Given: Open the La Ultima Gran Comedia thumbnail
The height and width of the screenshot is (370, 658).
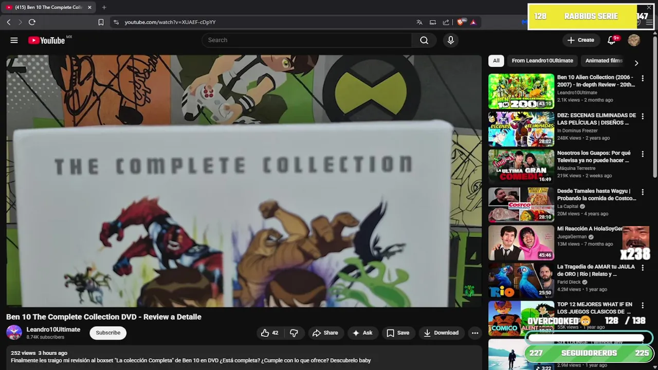Looking at the screenshot, I should [x=521, y=167].
